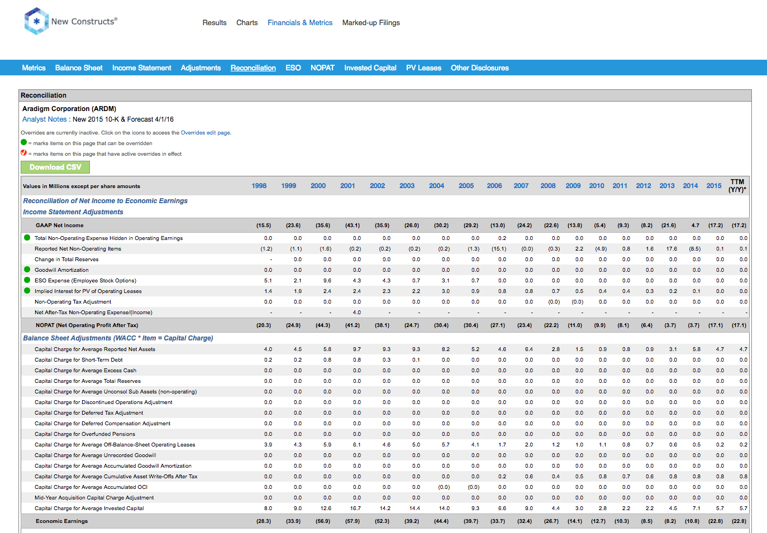767x533 pixels.
Task: Switch to the ESO tab
Action: (x=293, y=68)
